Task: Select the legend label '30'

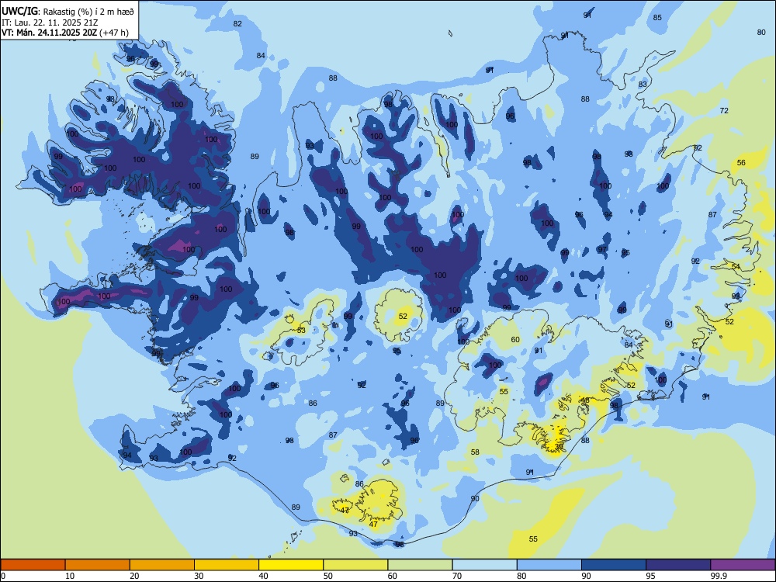Action: click(x=199, y=576)
